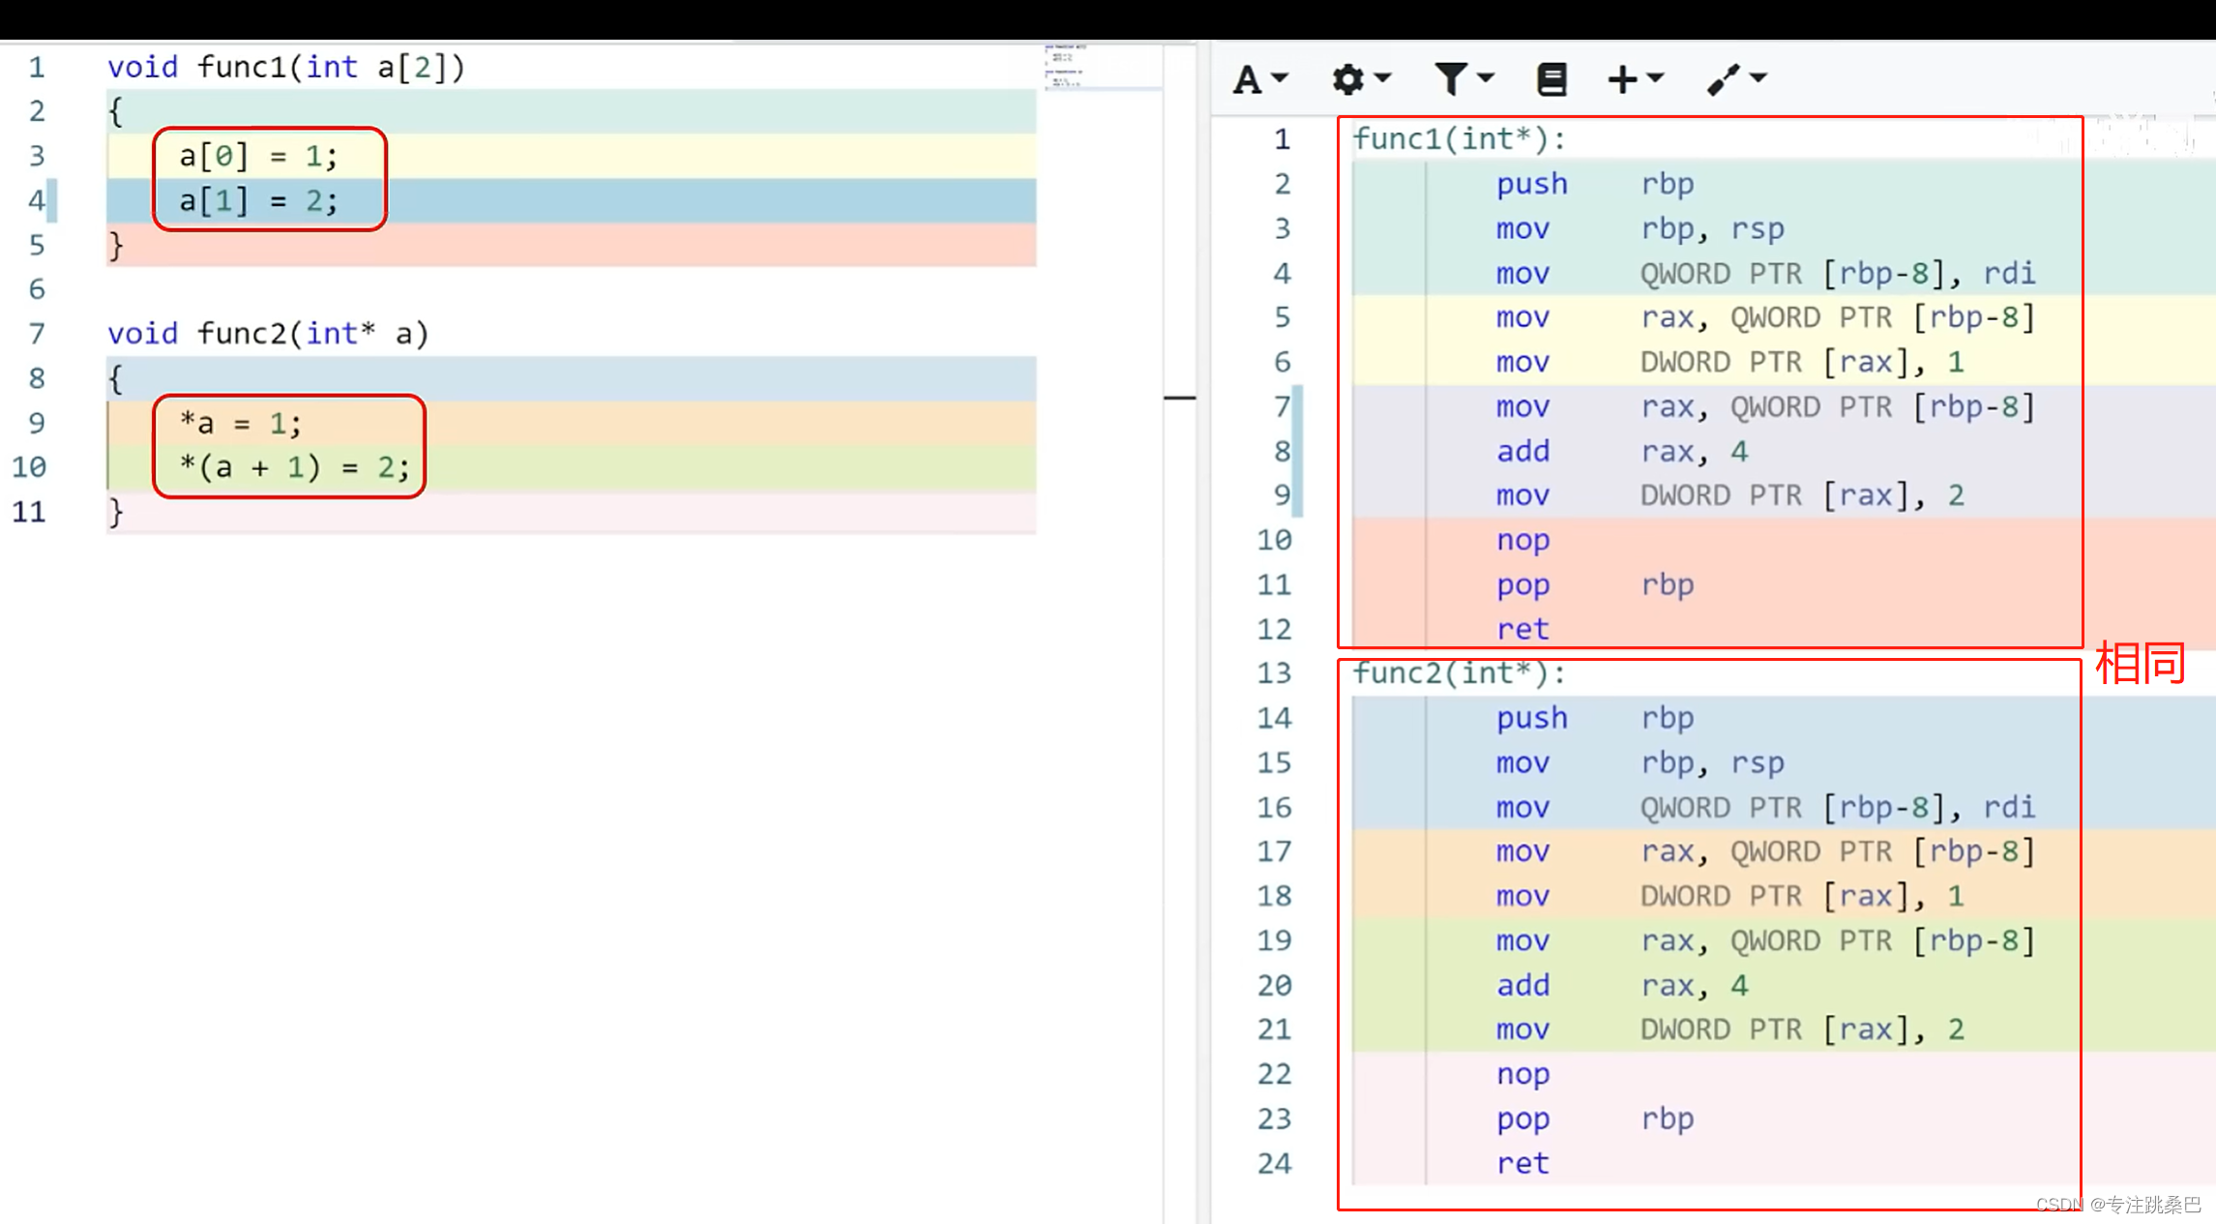Click the red '相同' annotation text
This screenshot has width=2216, height=1224.
(2140, 664)
